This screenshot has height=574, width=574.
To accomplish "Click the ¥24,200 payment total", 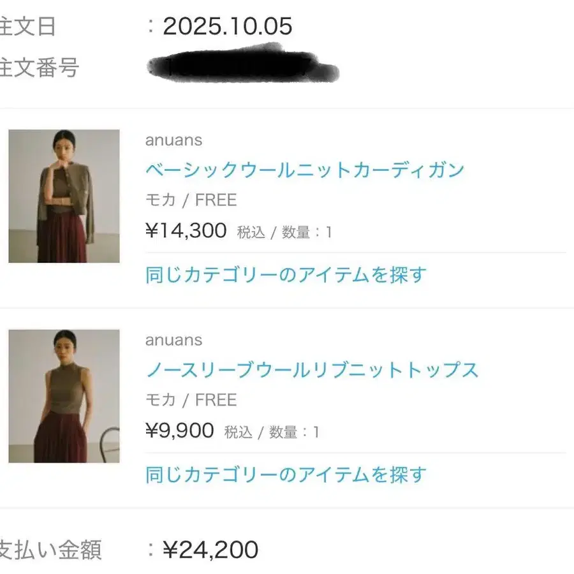I will click(x=210, y=550).
